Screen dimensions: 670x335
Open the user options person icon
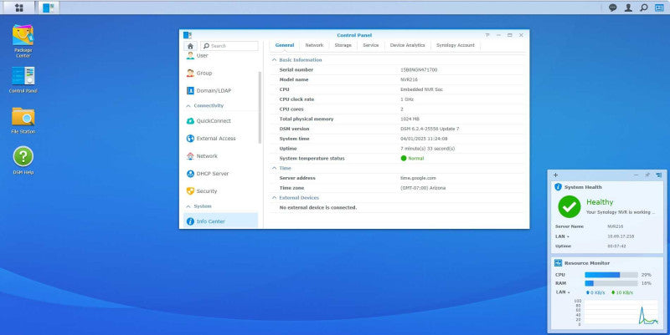pos(628,8)
